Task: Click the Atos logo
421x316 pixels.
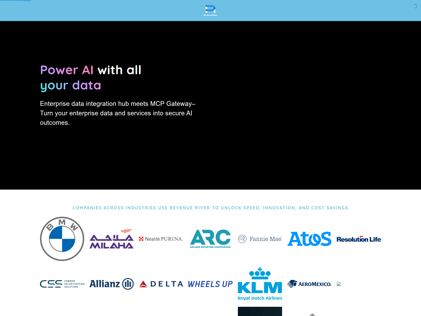Action: pyautogui.click(x=309, y=239)
